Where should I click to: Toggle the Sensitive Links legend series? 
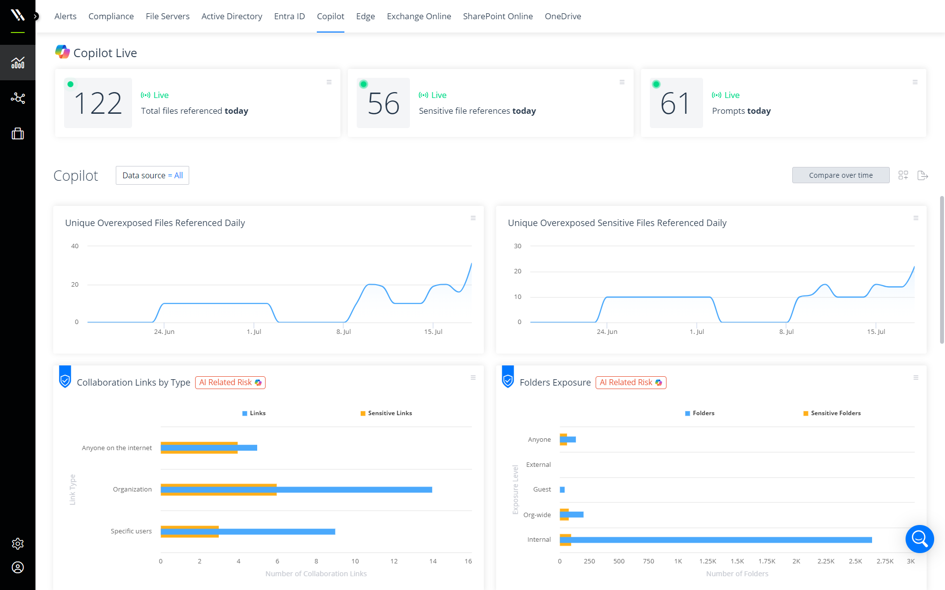pos(386,413)
